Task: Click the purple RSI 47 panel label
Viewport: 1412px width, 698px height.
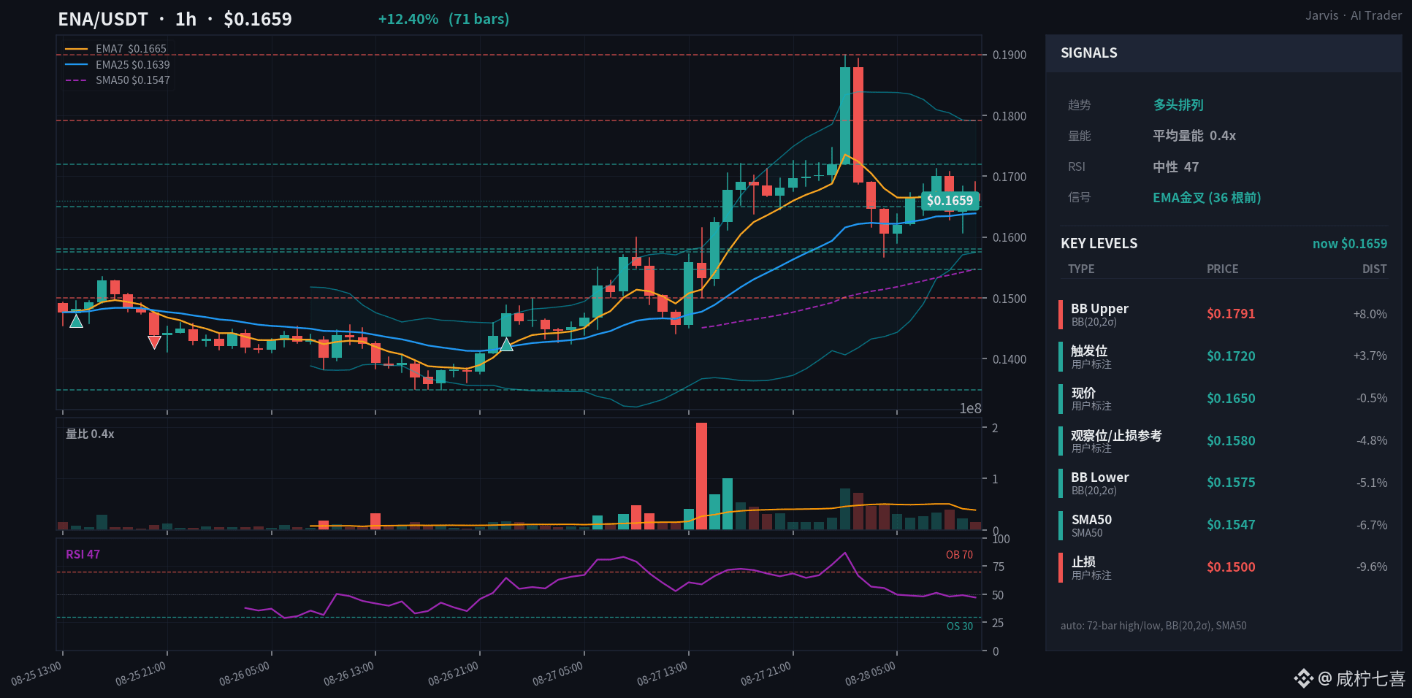Action: (x=83, y=554)
